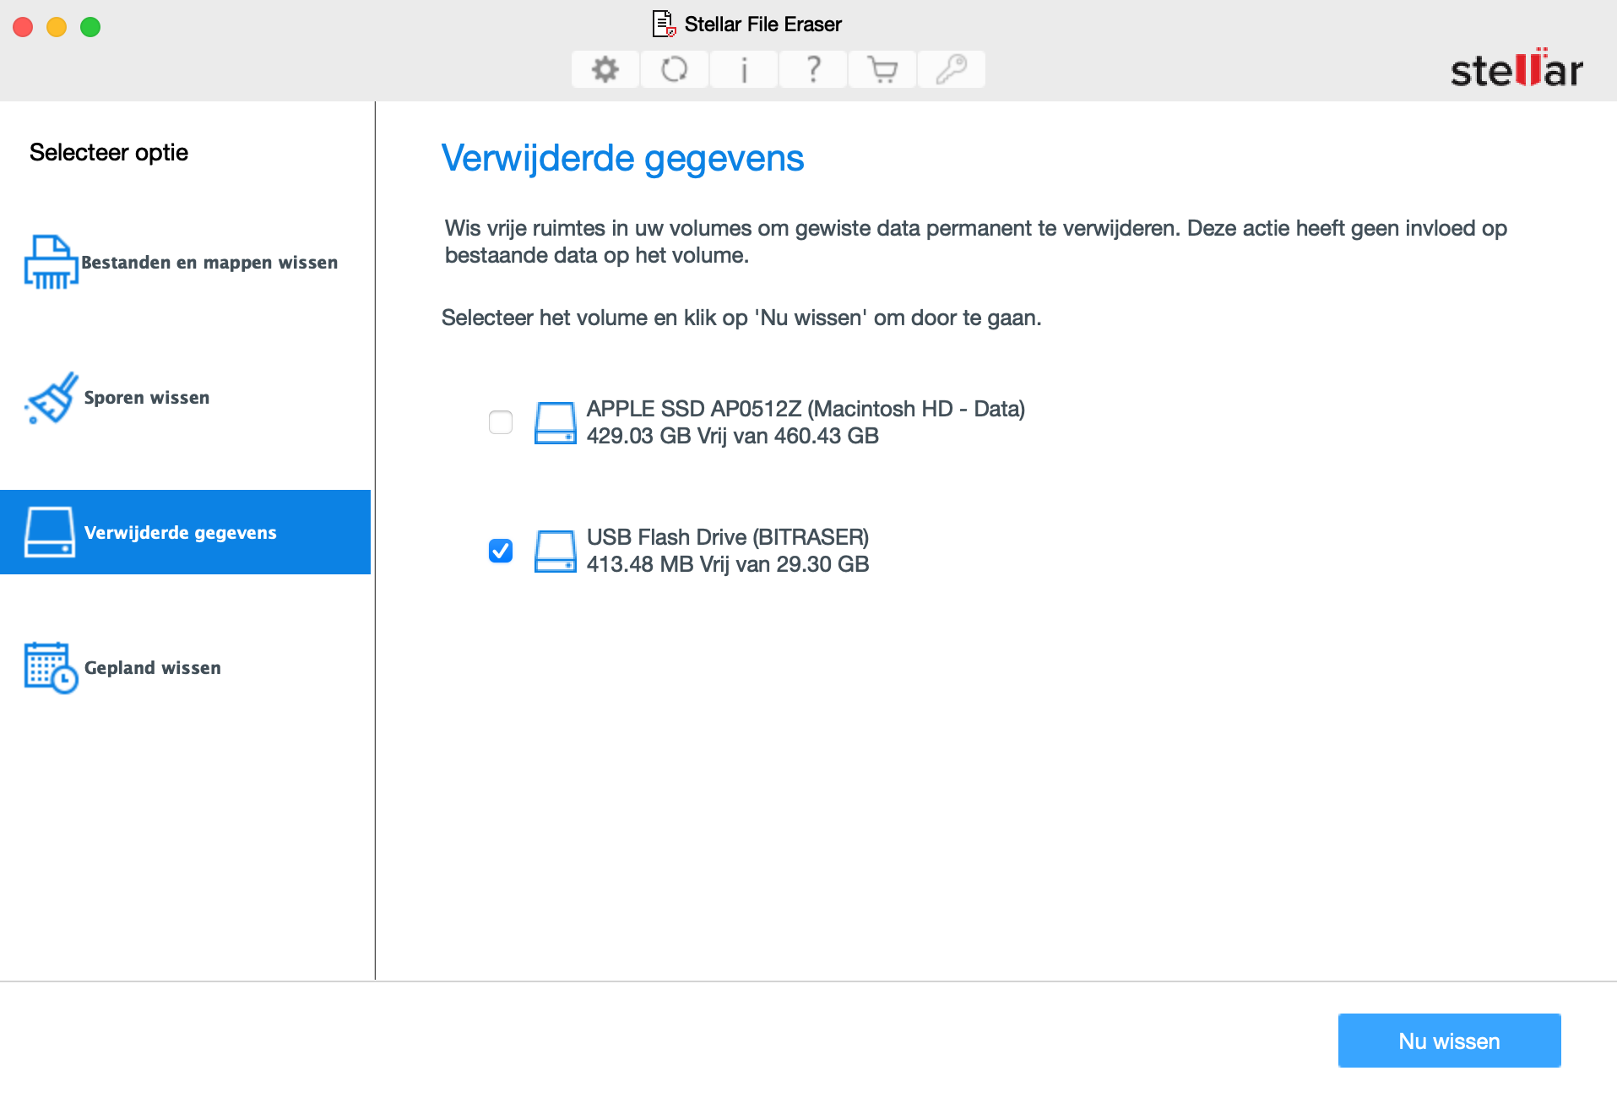Click Stellar File Eraser title icon
The height and width of the screenshot is (1098, 1617).
point(664,24)
